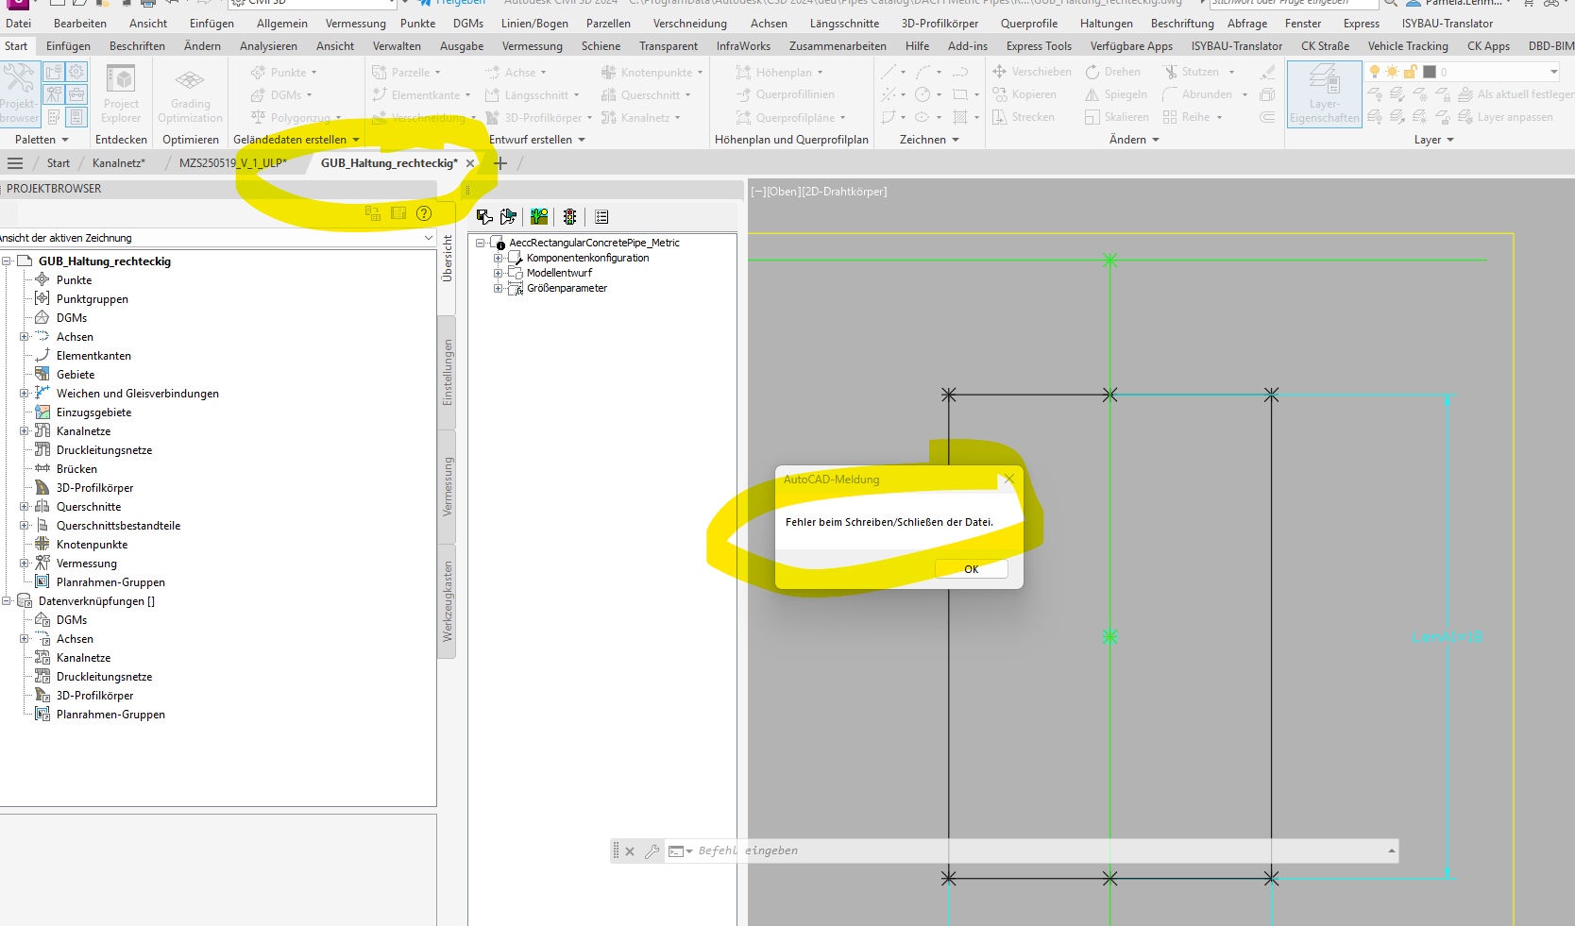Click the 2D-Drahtkörper visual style label

843,192
